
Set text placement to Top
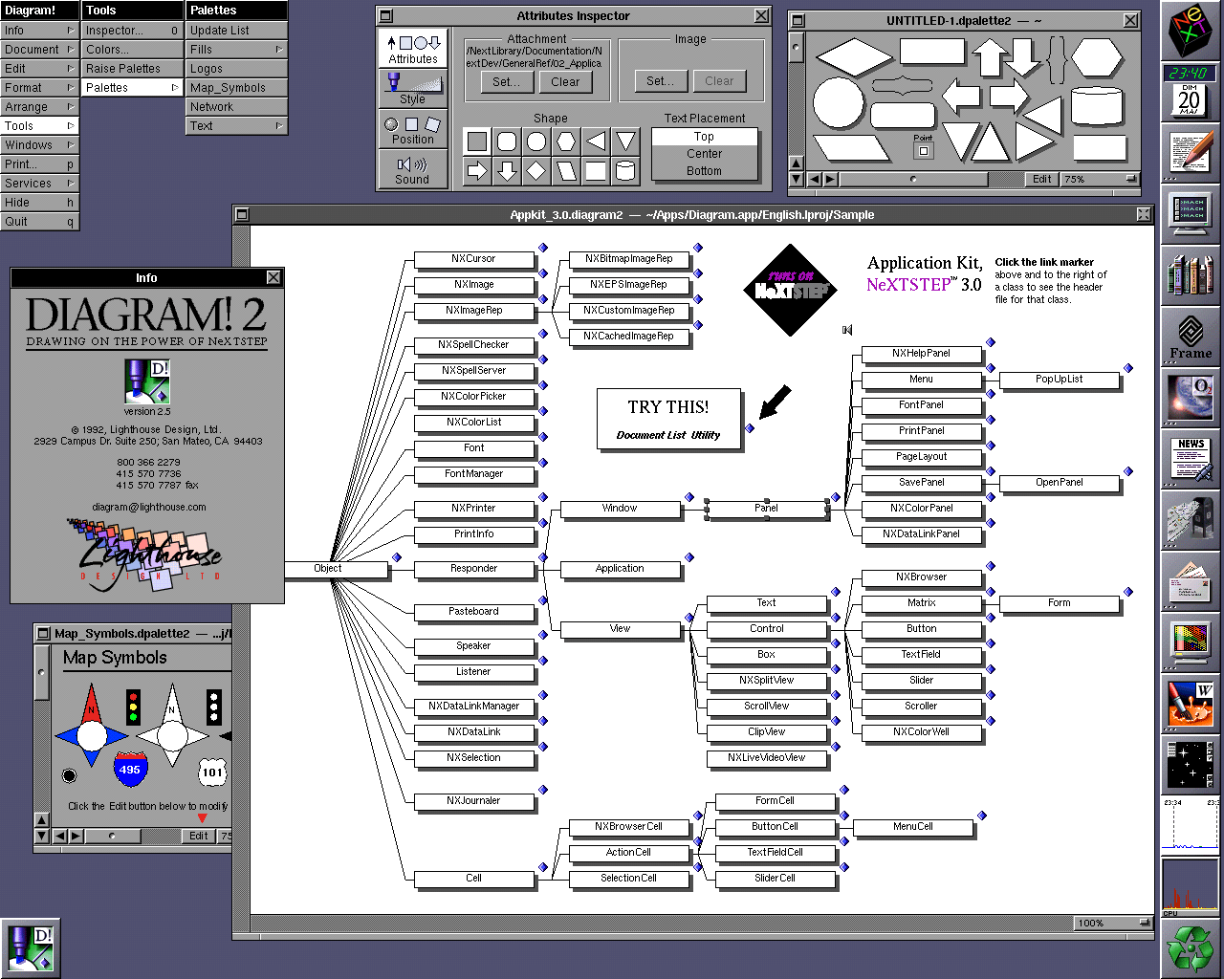[705, 137]
